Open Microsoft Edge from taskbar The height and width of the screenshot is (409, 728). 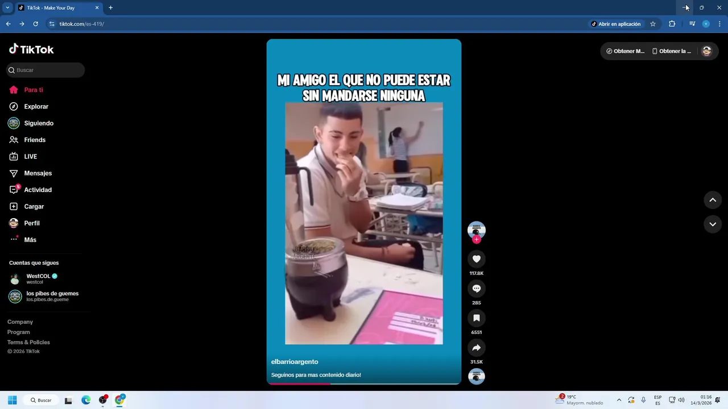(86, 400)
